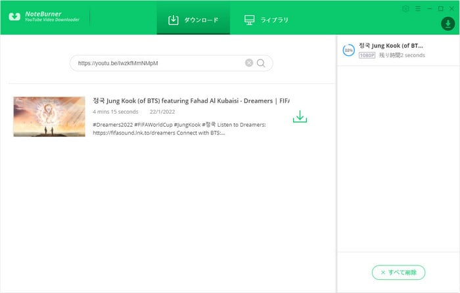Click the 残り時間2 seconds remaining text
Image resolution: width=460 pixels, height=293 pixels.
[402, 55]
